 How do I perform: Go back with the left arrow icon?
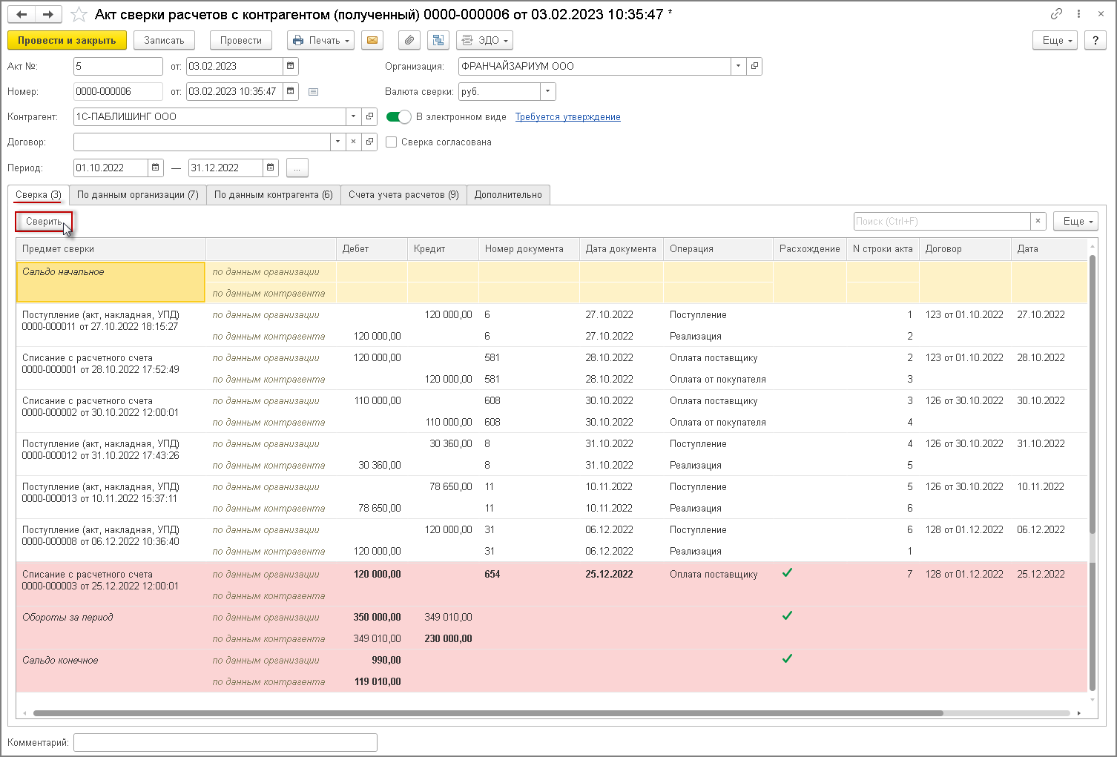[22, 15]
